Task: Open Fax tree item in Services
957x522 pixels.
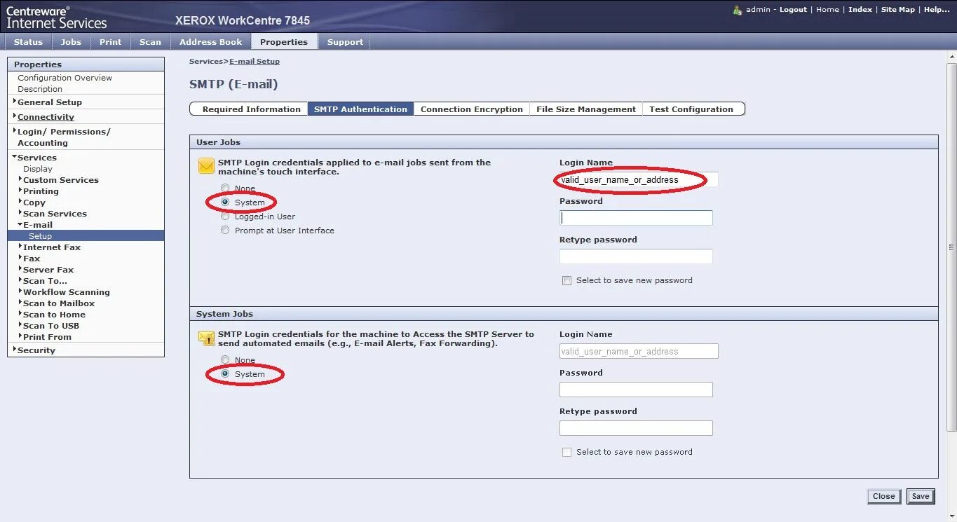Action: [x=32, y=259]
